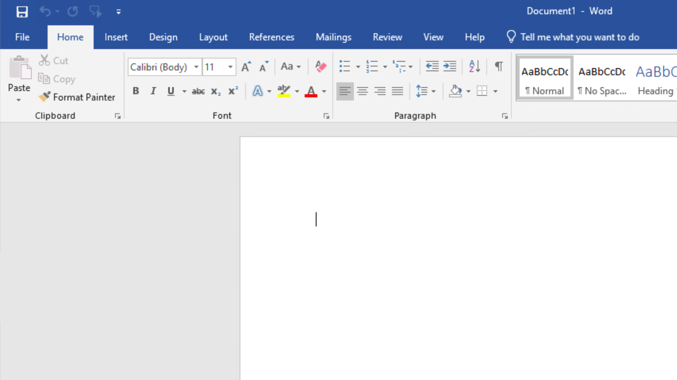Apply the No Spacing style

pyautogui.click(x=602, y=79)
